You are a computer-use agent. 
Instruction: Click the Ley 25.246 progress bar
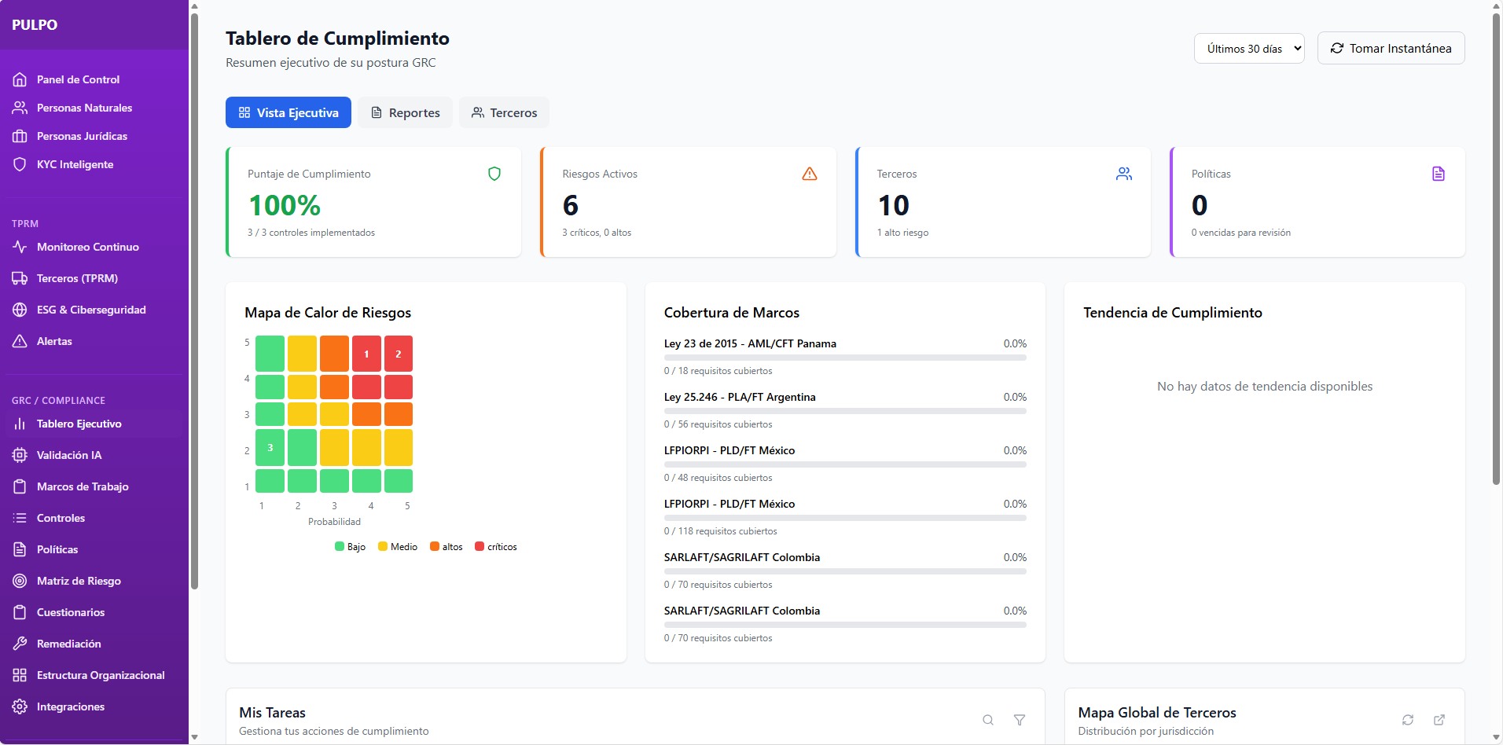(x=845, y=410)
